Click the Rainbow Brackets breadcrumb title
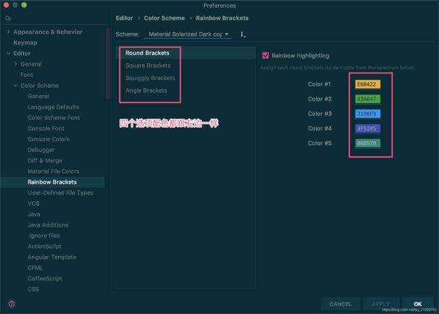 (222, 18)
